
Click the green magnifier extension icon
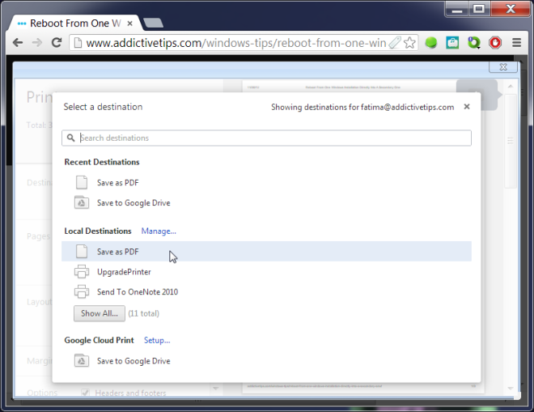click(x=473, y=43)
